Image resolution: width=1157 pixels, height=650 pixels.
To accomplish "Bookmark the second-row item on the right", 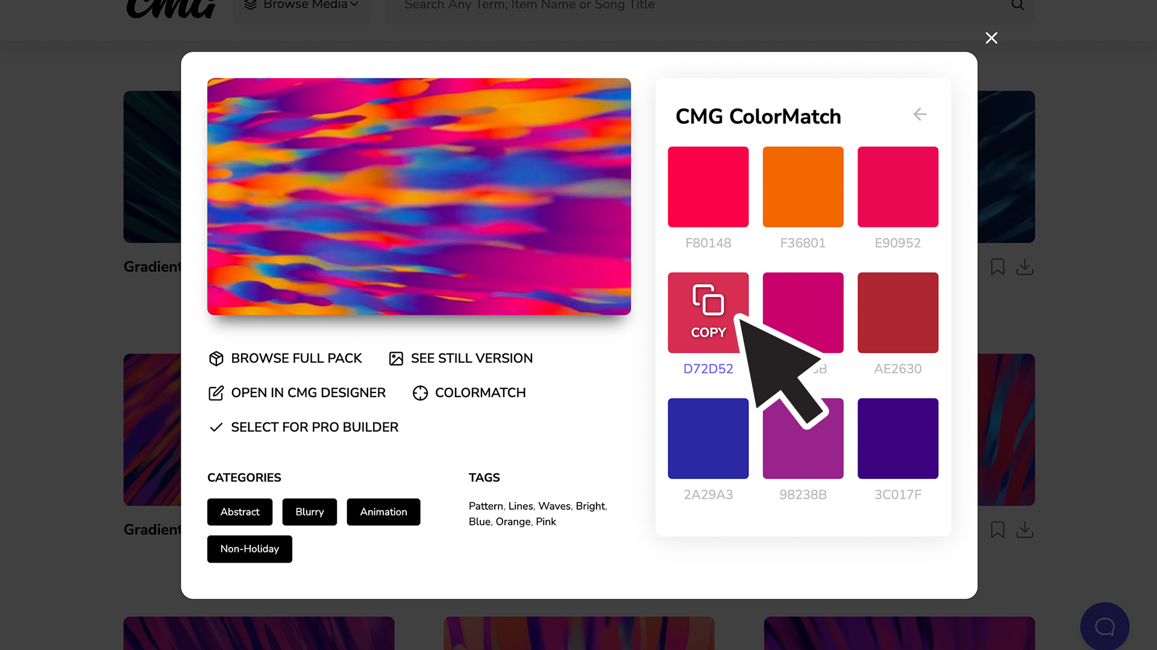I will click(x=998, y=530).
